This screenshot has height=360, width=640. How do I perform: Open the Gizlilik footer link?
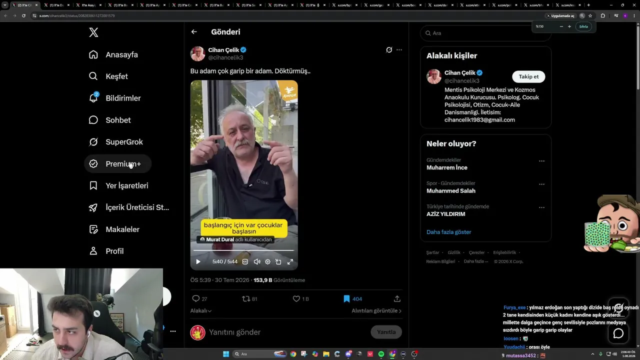[x=454, y=252]
